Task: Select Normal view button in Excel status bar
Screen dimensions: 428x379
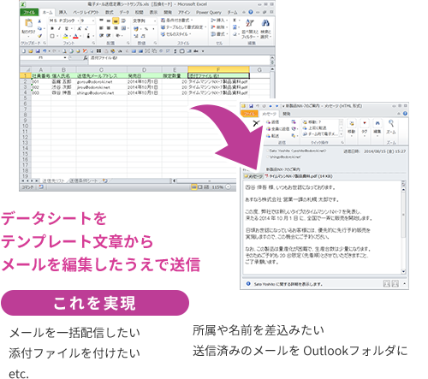Action: (x=194, y=187)
